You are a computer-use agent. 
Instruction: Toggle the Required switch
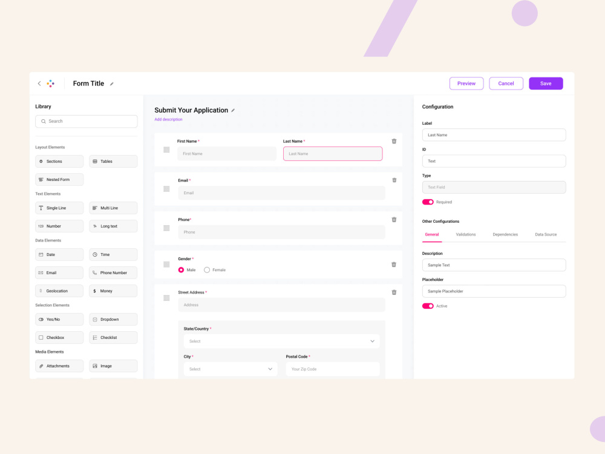coord(428,202)
